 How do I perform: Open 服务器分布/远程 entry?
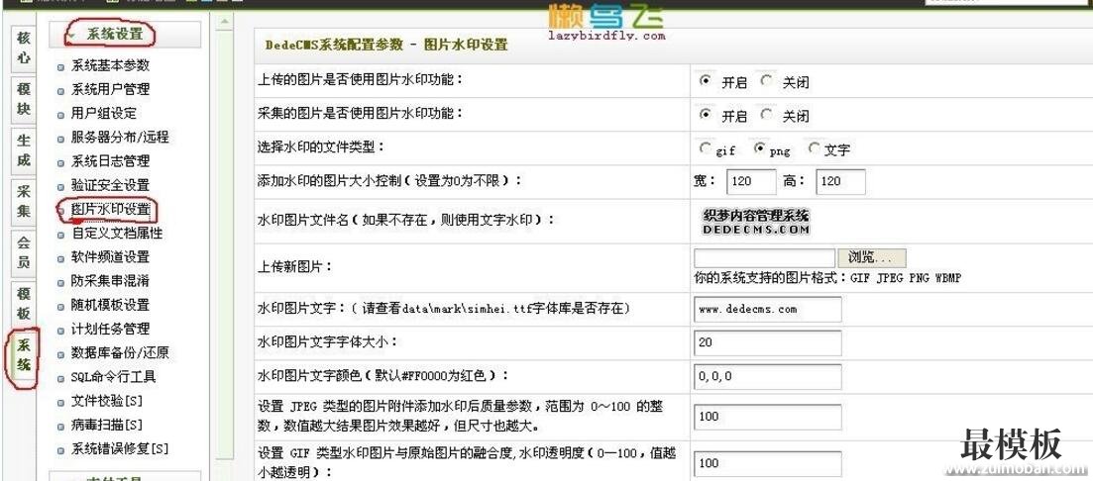(x=120, y=138)
